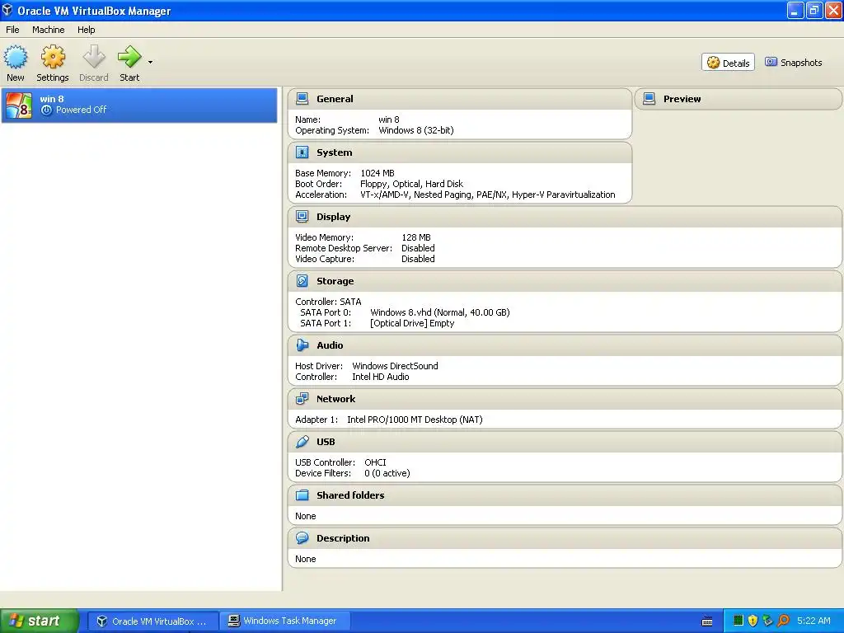Click the '[Optical Drive] Empty' entry

coord(412,323)
